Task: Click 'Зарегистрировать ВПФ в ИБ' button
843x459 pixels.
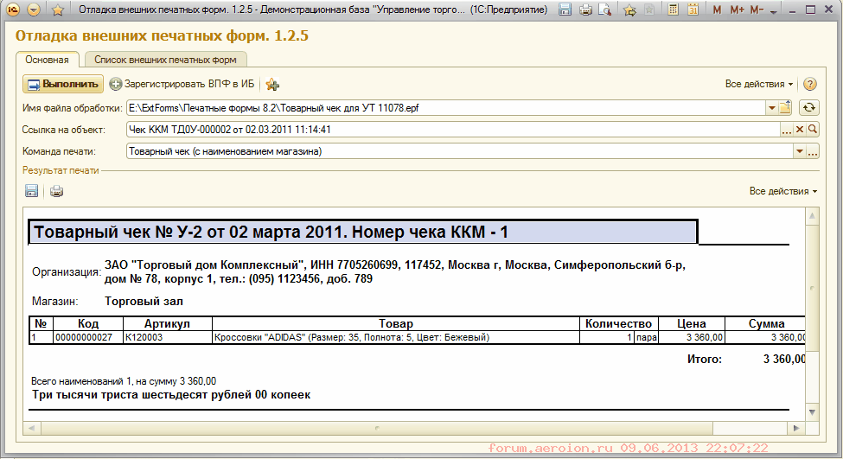Action: click(x=182, y=84)
